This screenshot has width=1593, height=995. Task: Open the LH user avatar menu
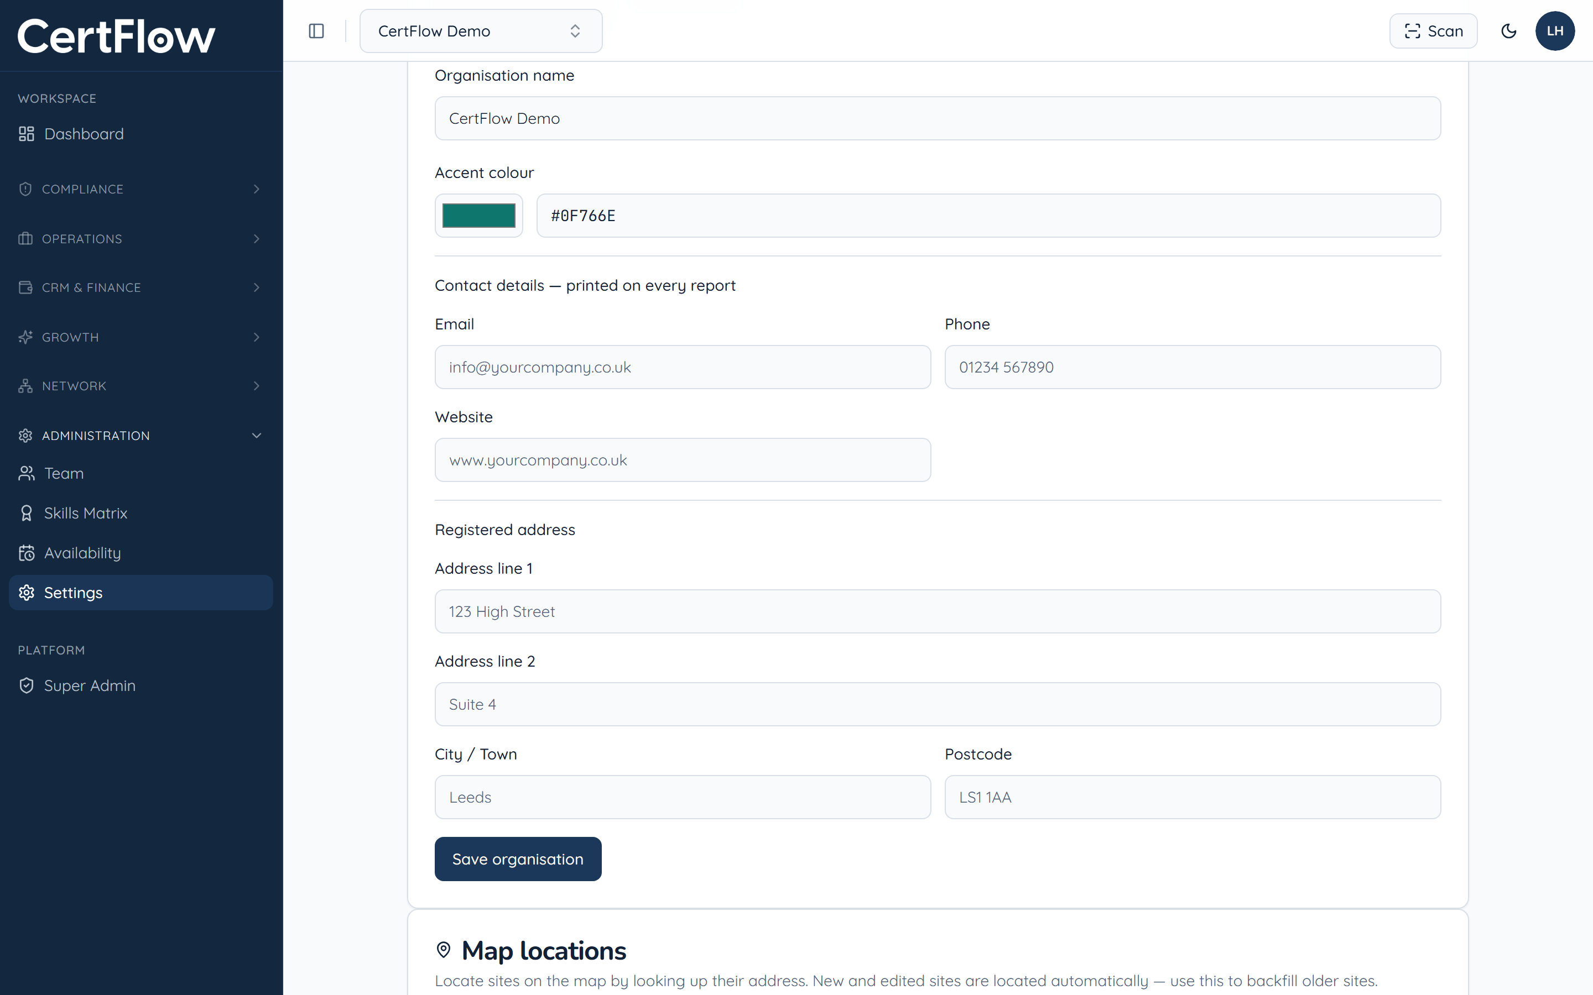(1555, 31)
